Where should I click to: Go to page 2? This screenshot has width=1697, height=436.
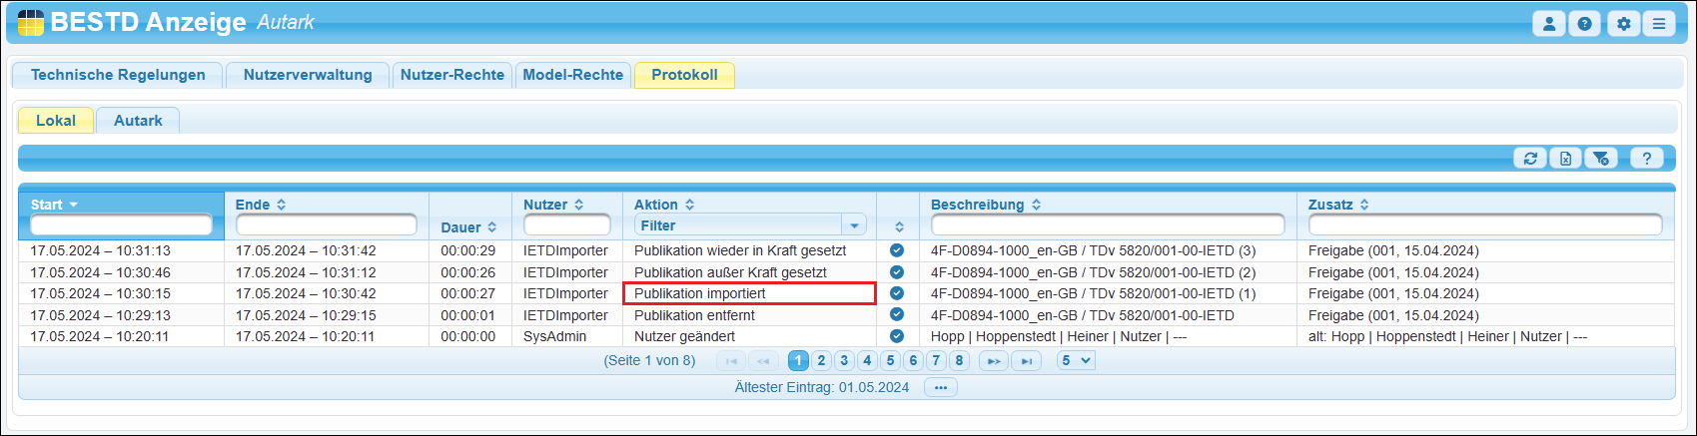821,361
